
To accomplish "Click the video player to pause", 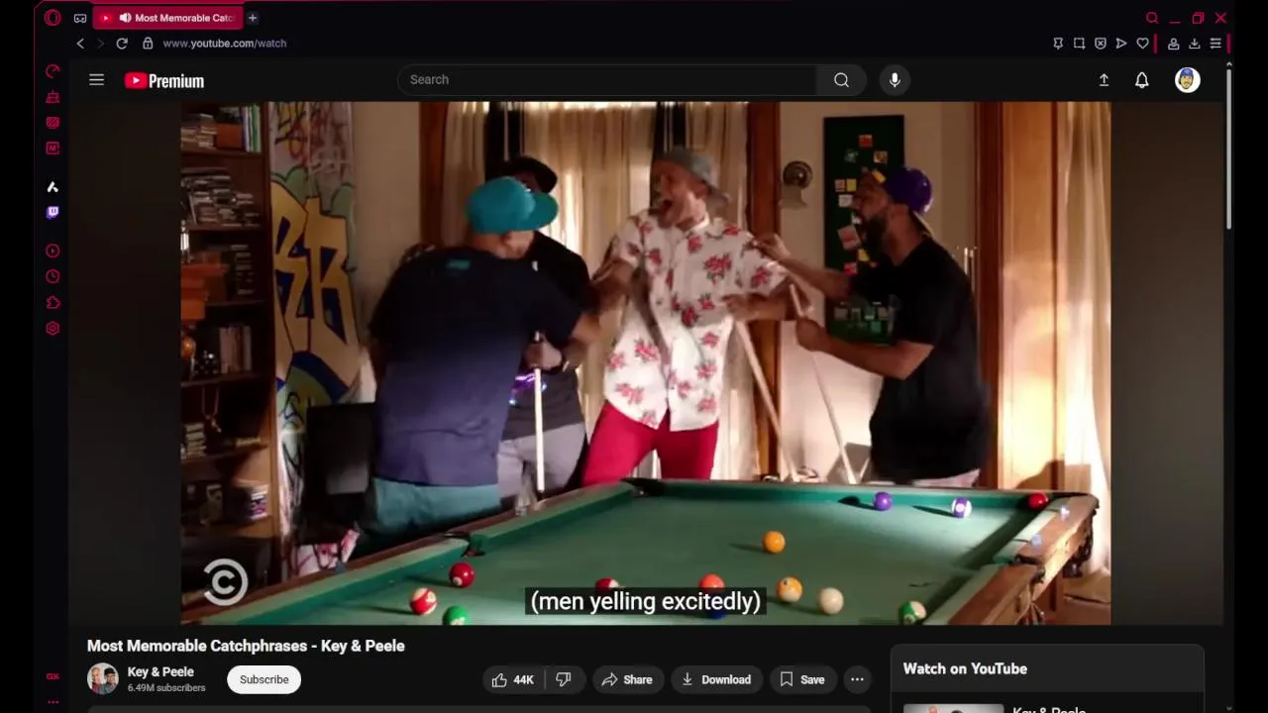I will pos(645,362).
